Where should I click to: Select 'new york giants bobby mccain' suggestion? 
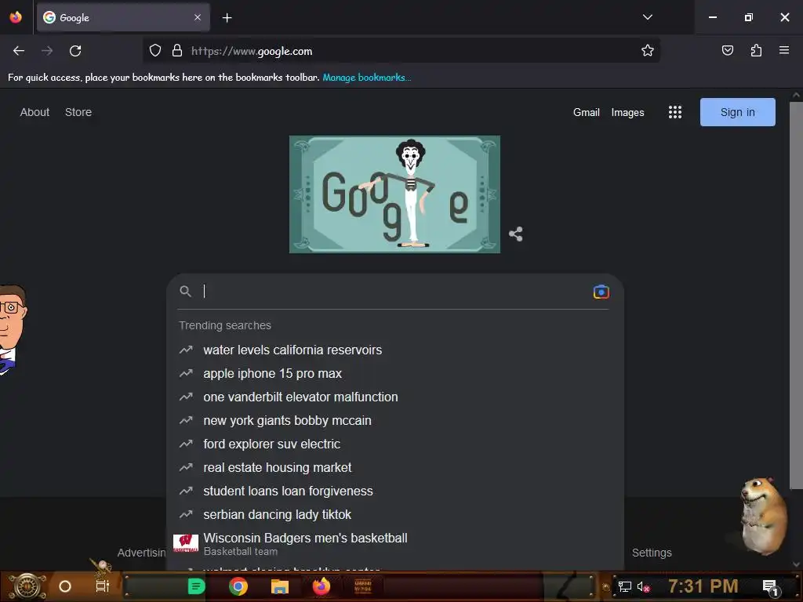(395, 421)
